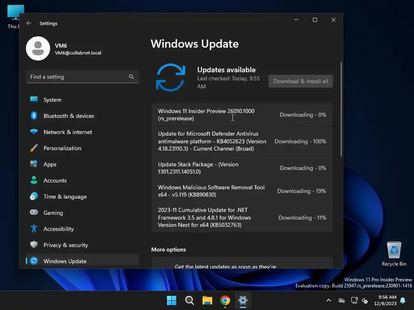The width and height of the screenshot is (414, 310).
Task: Click the network display tray icon
Action: pos(354,300)
